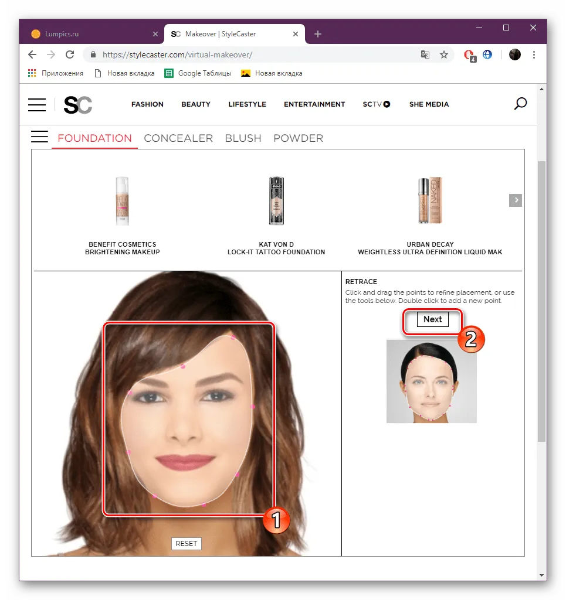
Task: Click the SCTV play icon
Action: [x=387, y=104]
